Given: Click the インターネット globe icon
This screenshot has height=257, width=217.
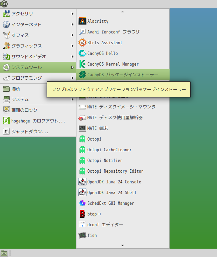Looking at the screenshot, I should coord(6,24).
